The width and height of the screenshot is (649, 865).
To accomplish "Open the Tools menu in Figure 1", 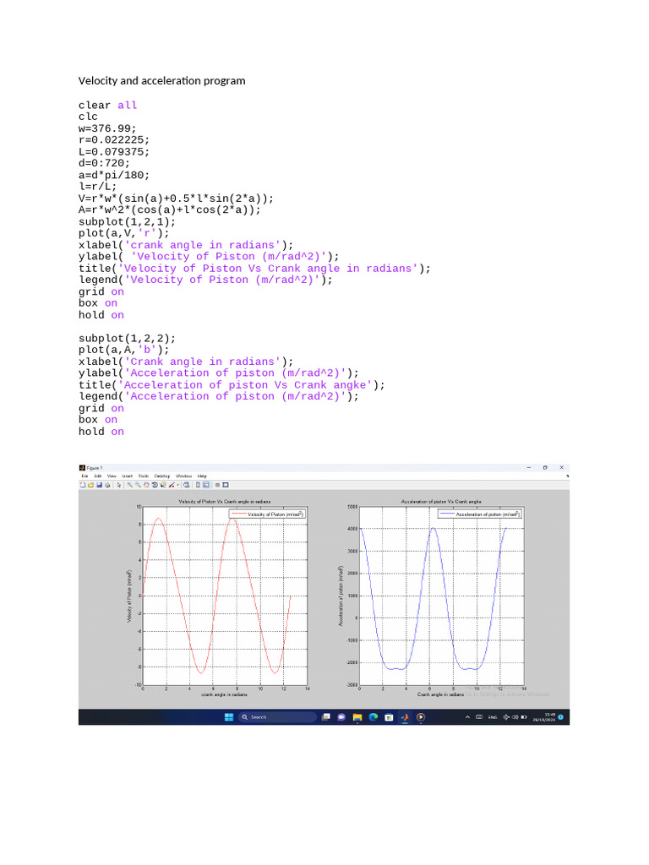I will 144,476.
